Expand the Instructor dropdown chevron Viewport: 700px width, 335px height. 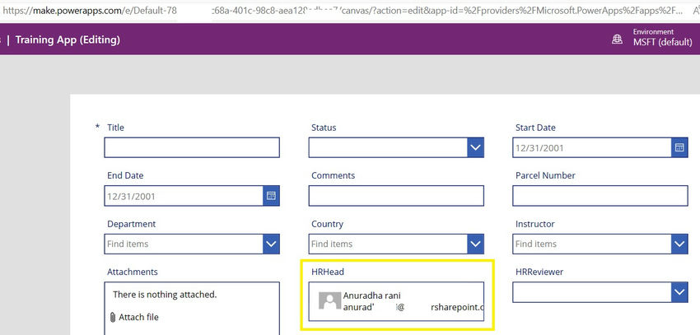pyautogui.click(x=679, y=244)
